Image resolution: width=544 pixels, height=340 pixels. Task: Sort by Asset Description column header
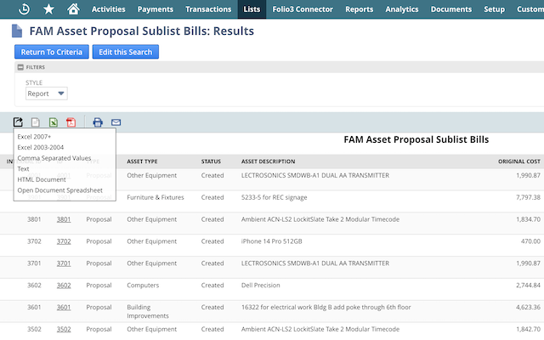(269, 161)
